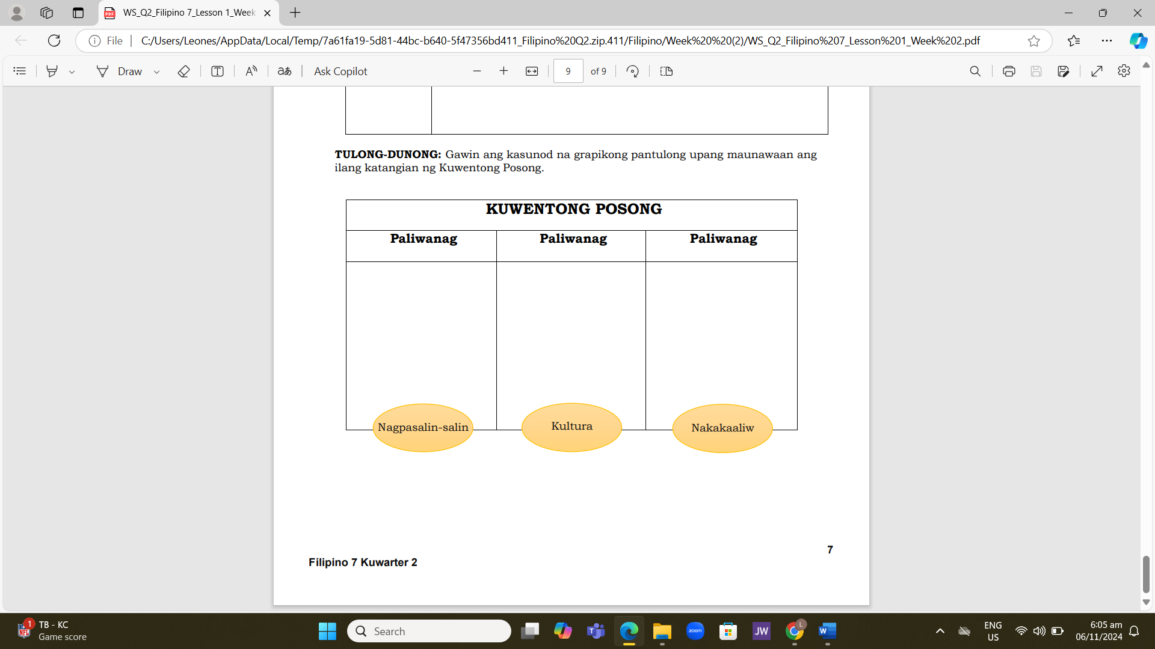Open Zoom from taskbar

click(695, 631)
